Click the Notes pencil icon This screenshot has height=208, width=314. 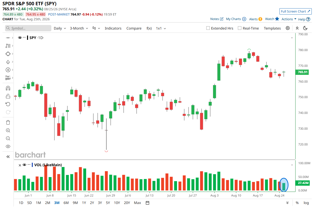pos(222,19)
